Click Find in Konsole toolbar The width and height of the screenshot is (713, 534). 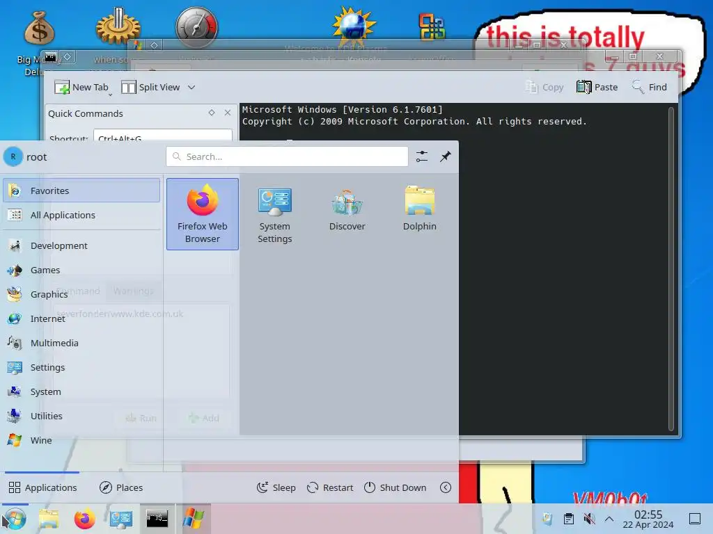tap(650, 87)
